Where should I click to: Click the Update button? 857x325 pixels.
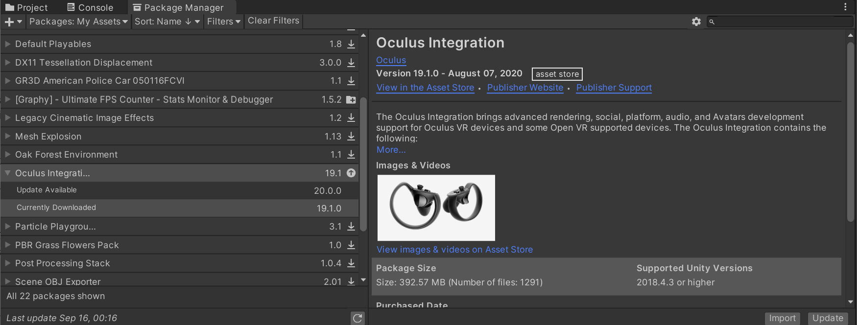coord(828,318)
